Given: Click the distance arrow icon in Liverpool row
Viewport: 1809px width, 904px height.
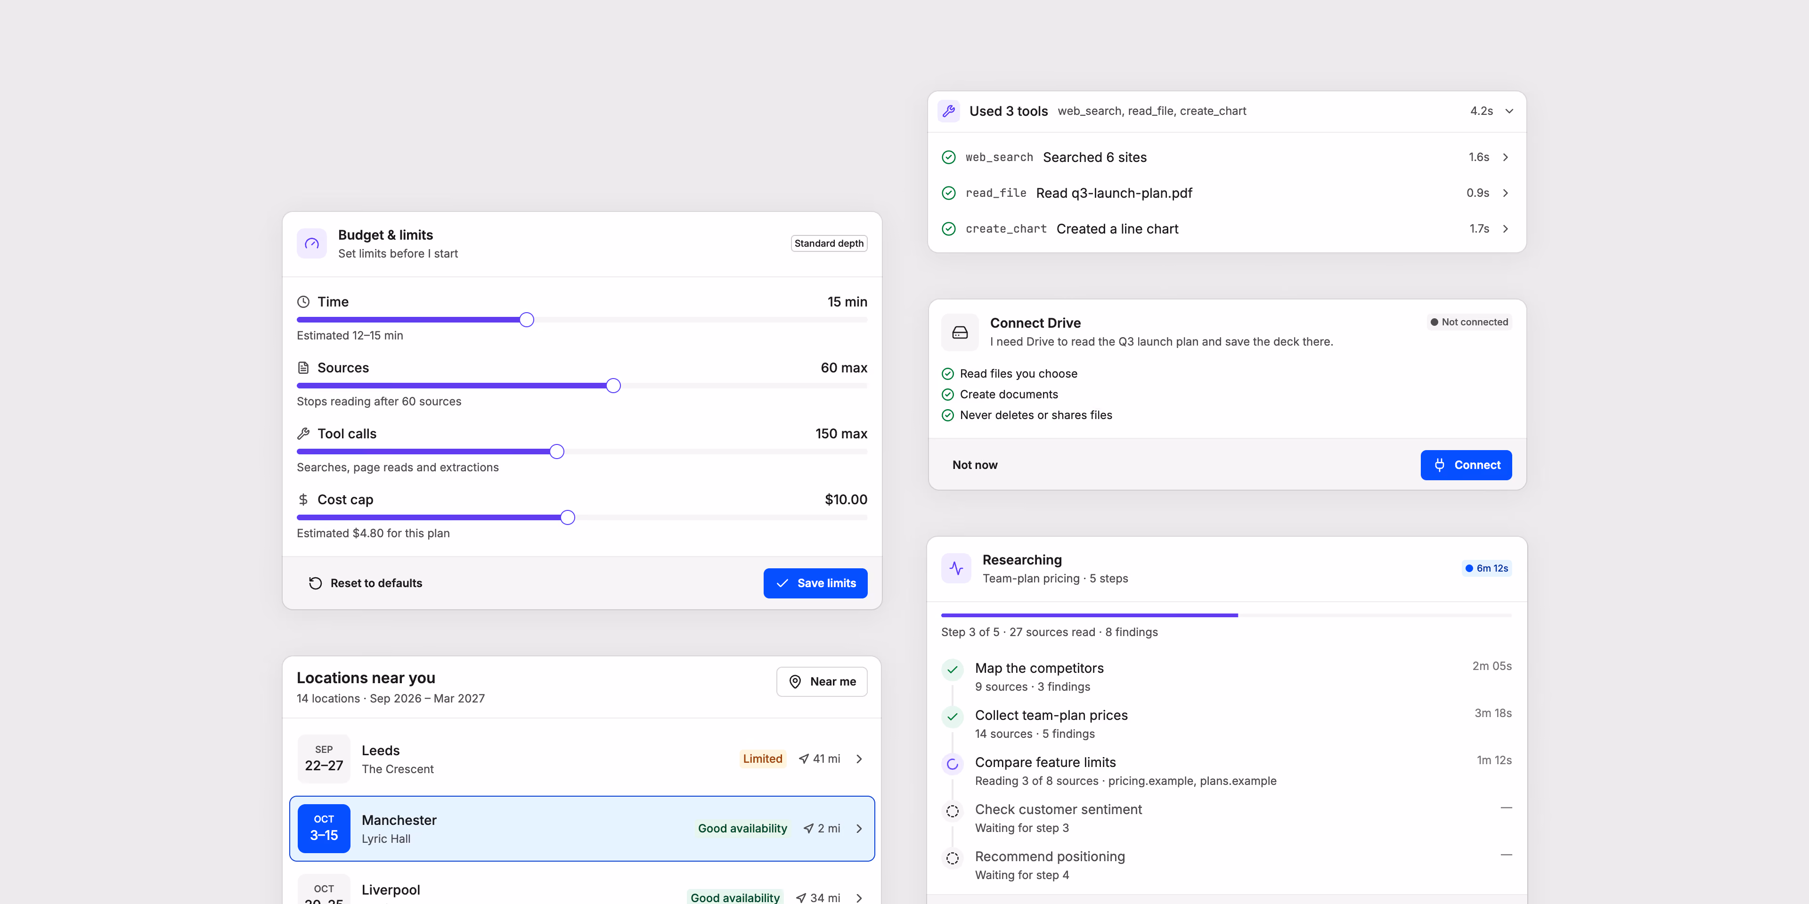Looking at the screenshot, I should 801,898.
